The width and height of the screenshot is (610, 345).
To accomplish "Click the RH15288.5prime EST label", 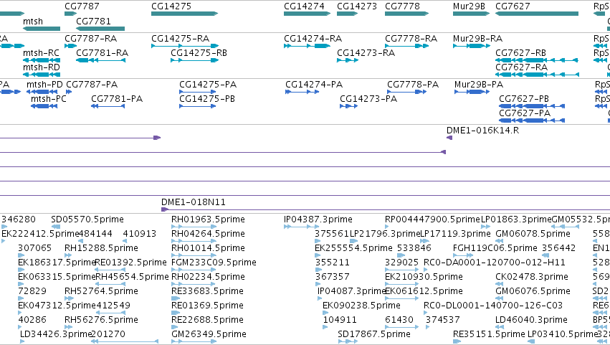I will 101,248.
